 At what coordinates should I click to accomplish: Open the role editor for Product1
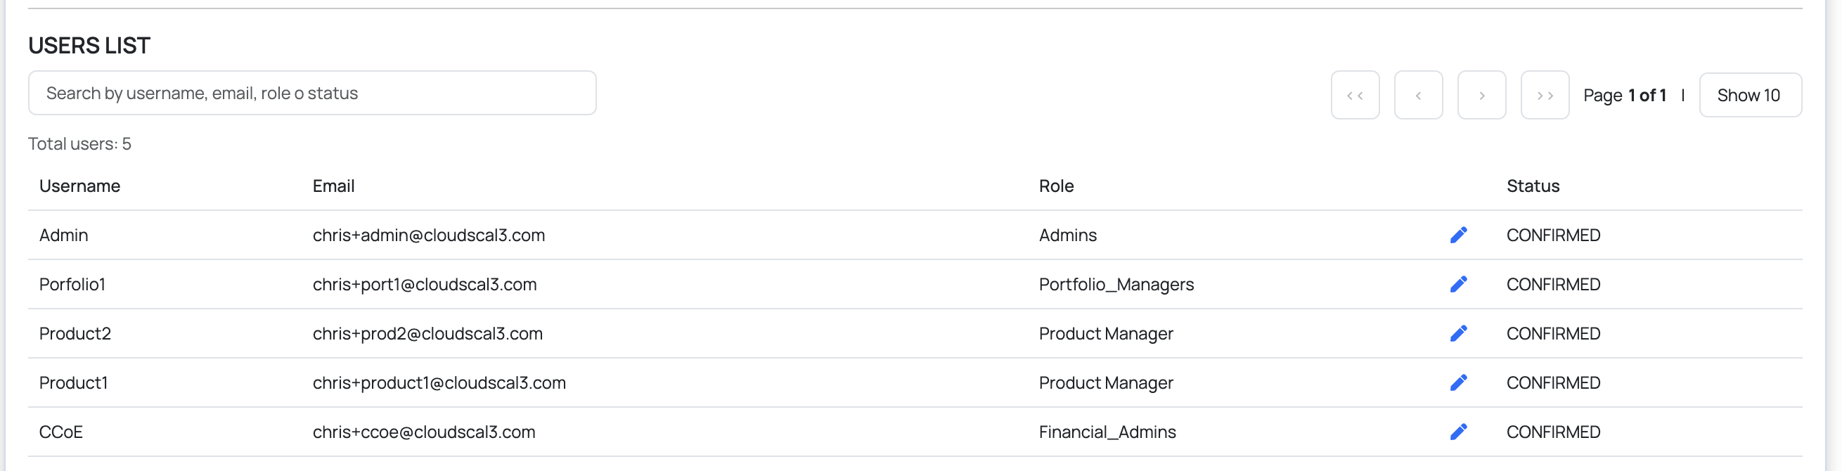[1458, 383]
